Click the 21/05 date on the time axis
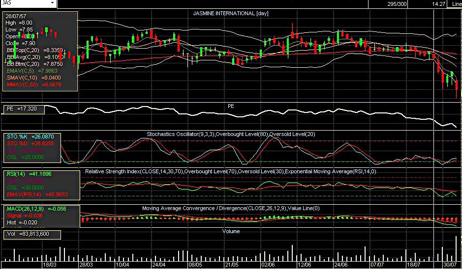The image size is (462, 269). (x=231, y=265)
